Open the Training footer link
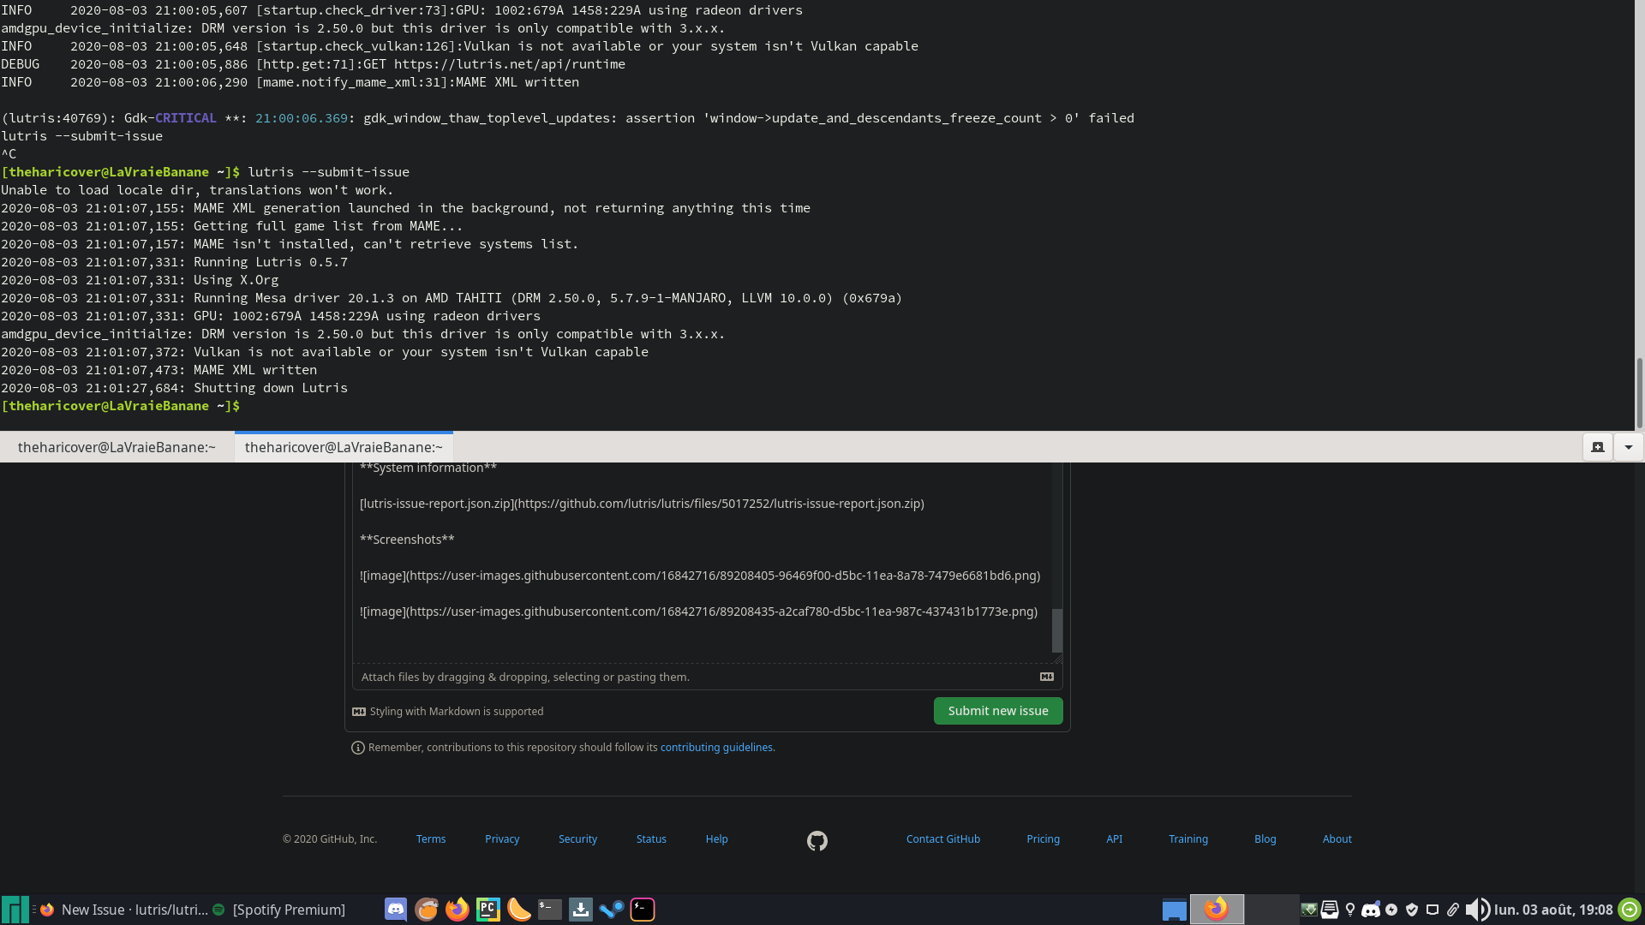Viewport: 1645px width, 925px height. point(1188,839)
